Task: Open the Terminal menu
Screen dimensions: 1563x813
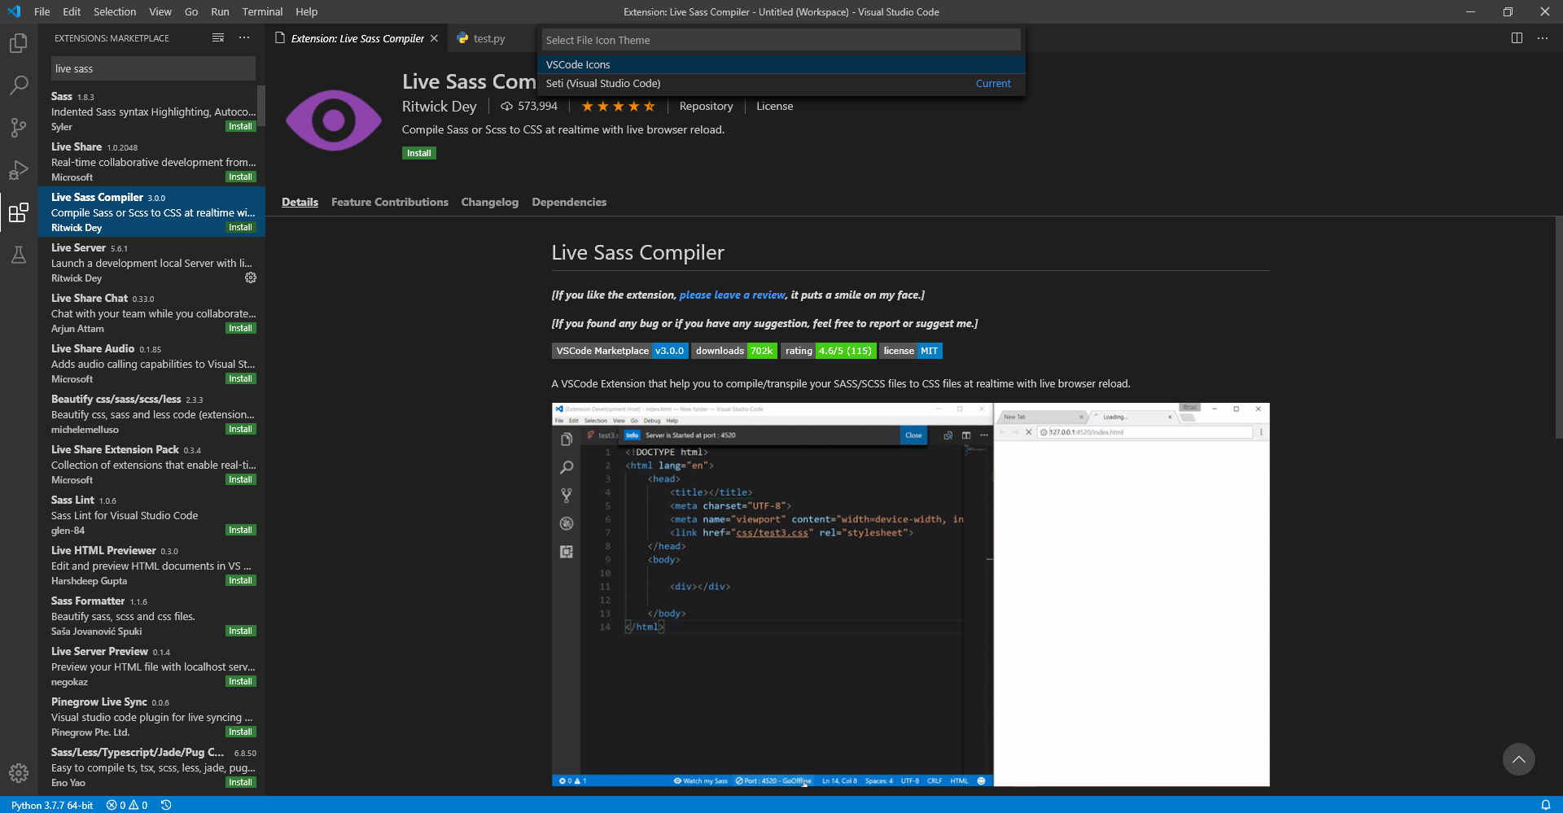Action: point(262,11)
